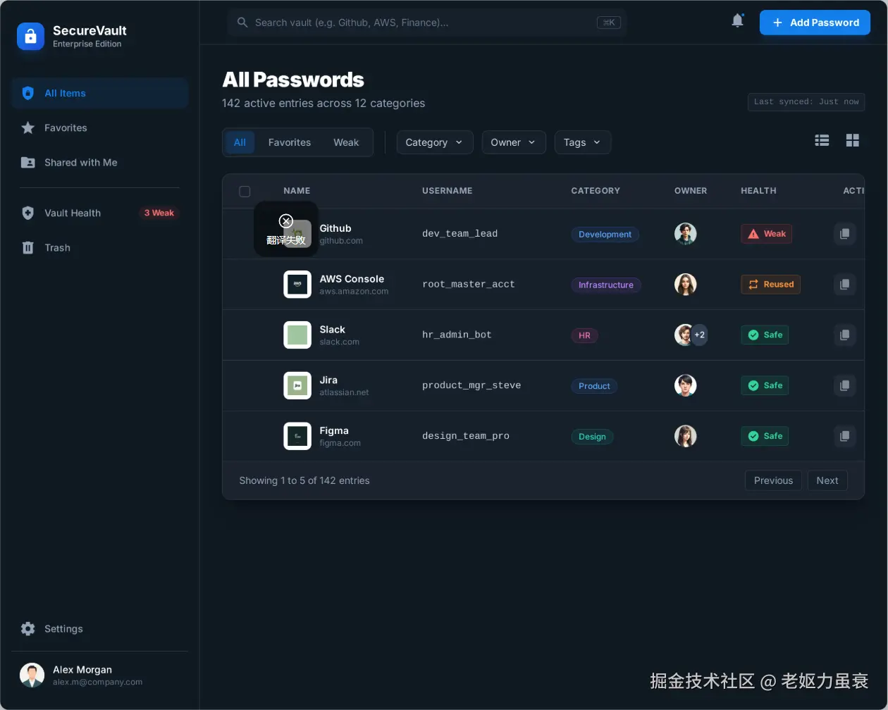Select the Favorites filter tab
888x710 pixels.
(x=290, y=142)
